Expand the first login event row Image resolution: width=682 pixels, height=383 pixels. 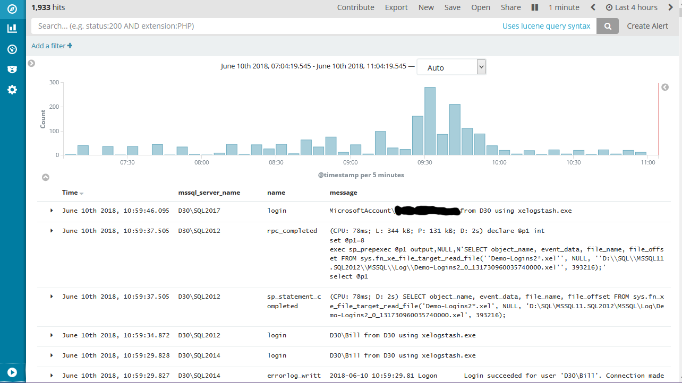pyautogui.click(x=51, y=210)
